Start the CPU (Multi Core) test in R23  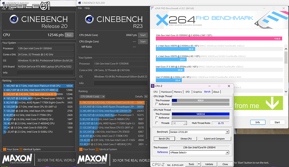click(143, 35)
